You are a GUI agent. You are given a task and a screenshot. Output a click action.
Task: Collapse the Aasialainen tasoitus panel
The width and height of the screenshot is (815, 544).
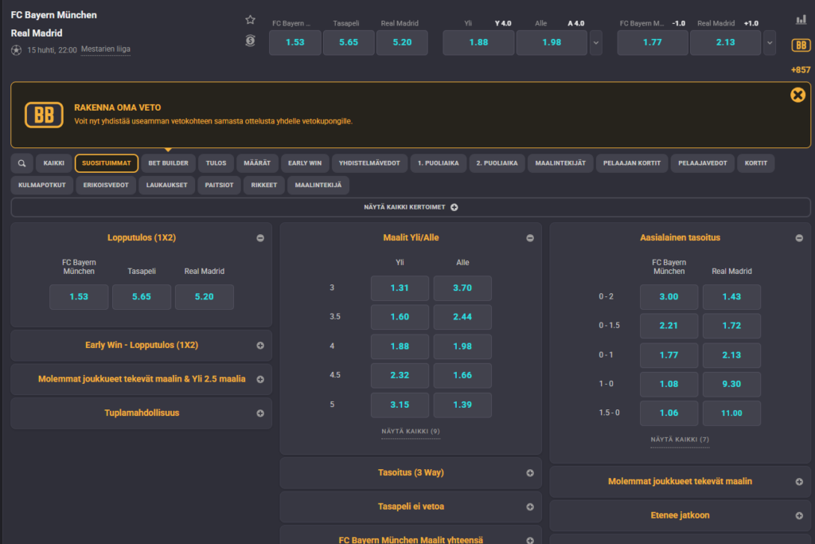coord(799,237)
